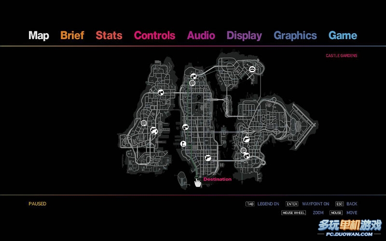Click the pistol gun shop icon in southern Algonquin
This screenshot has width=386, height=241.
pos(208,157)
